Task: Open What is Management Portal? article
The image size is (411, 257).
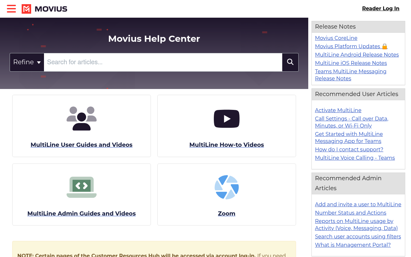Action: click(x=353, y=245)
